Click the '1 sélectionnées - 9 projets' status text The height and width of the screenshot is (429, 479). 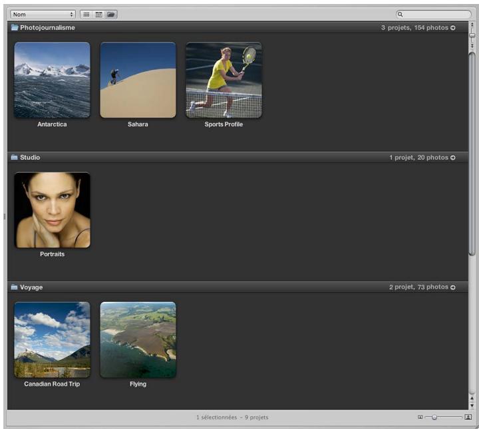(232, 417)
